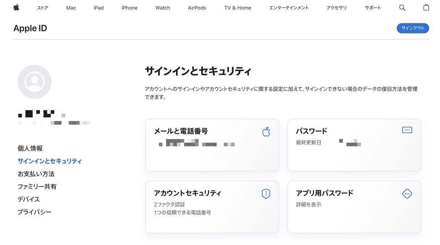Open the AirPods menu item
Image resolution: width=440 pixels, height=245 pixels.
(197, 8)
